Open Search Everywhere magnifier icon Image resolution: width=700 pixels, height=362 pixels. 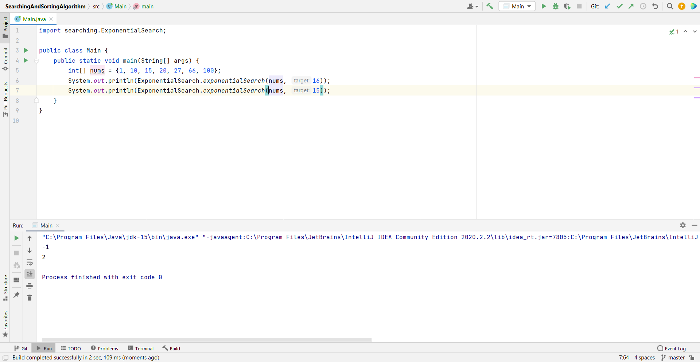point(670,6)
